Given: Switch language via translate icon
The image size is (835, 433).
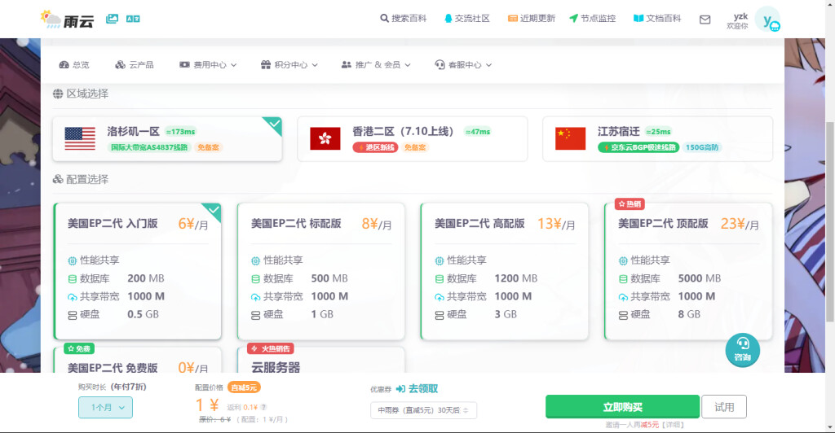Looking at the screenshot, I should click(133, 19).
